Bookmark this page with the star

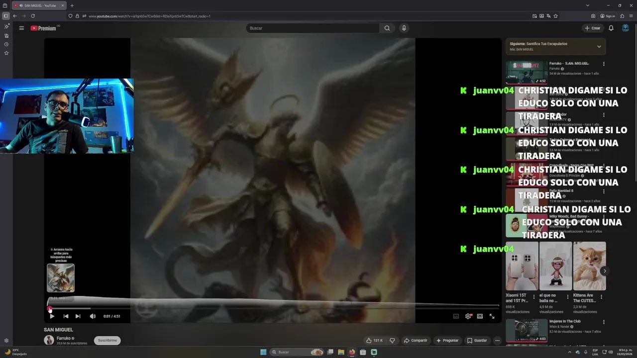[555, 16]
